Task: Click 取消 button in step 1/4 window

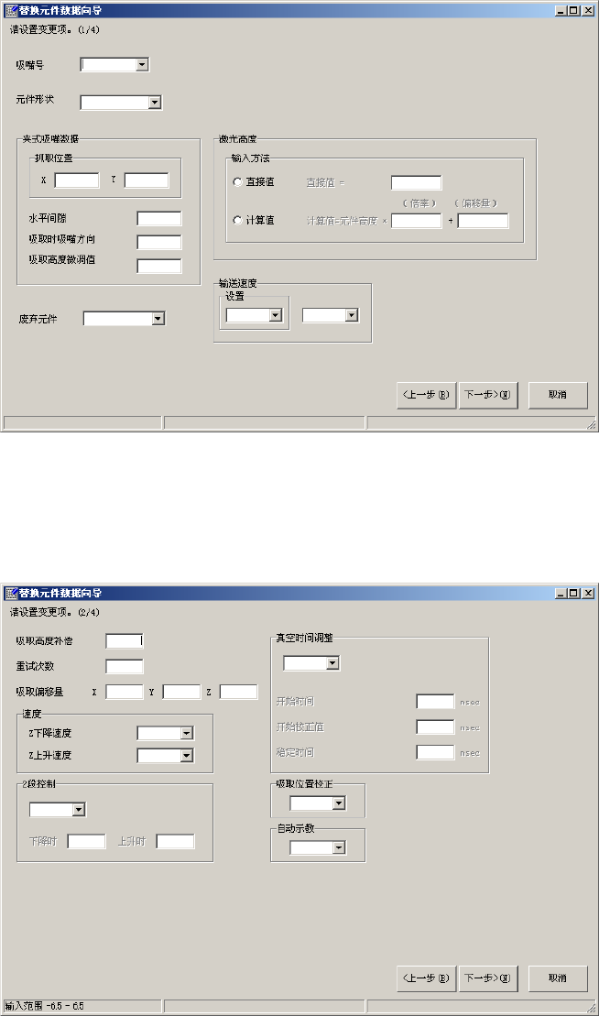Action: point(558,395)
